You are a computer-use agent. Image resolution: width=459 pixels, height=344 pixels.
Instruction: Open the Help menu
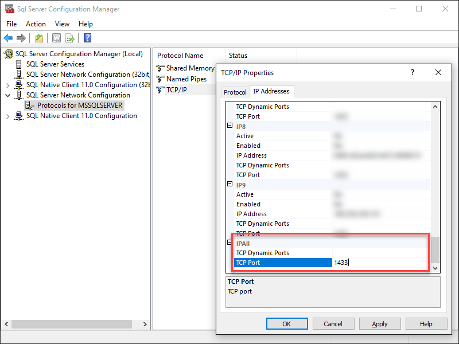(x=85, y=24)
